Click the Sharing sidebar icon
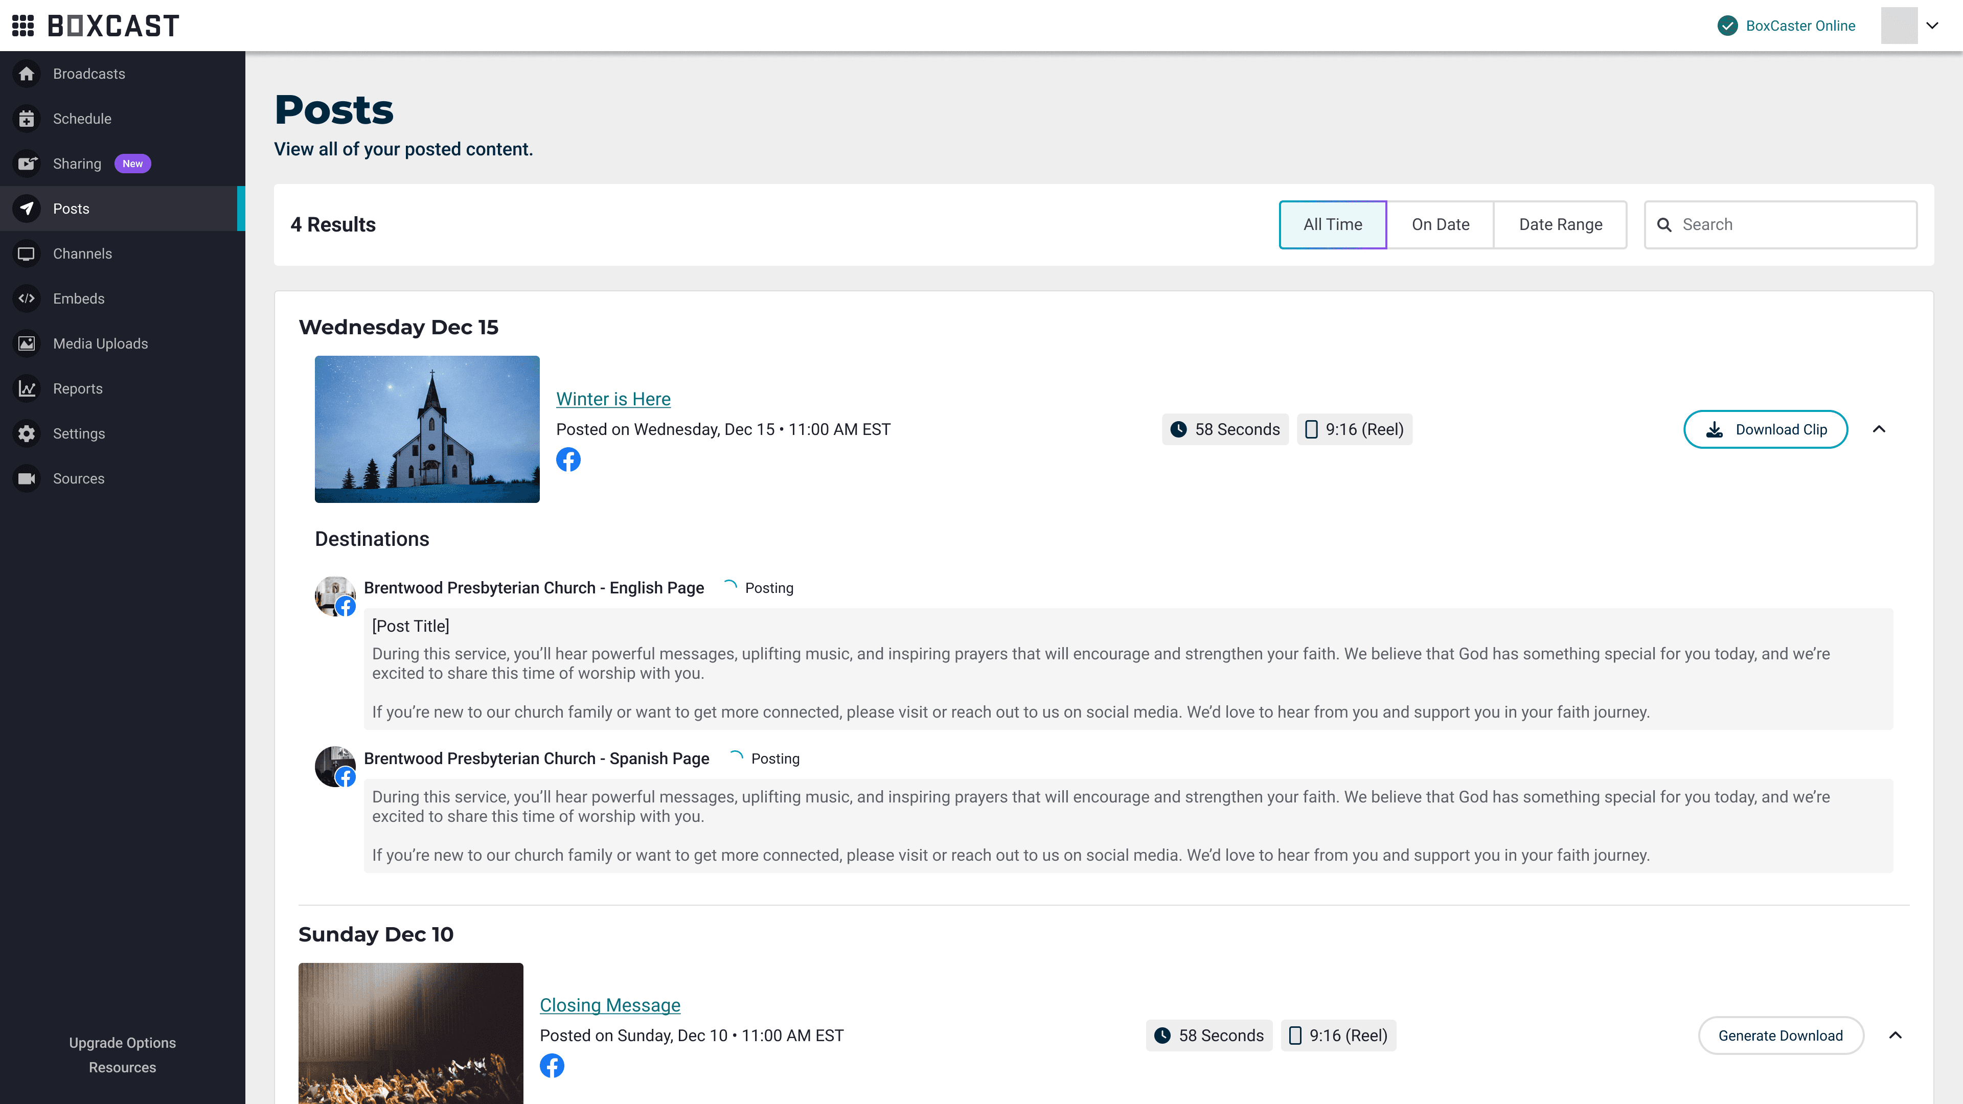Viewport: 1963px width, 1104px height. 27,164
